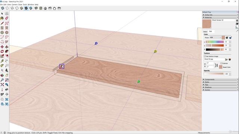Image resolution: width=239 pixels, height=134 pixels.
Task: Click the Opacity slider
Action: click(214, 74)
